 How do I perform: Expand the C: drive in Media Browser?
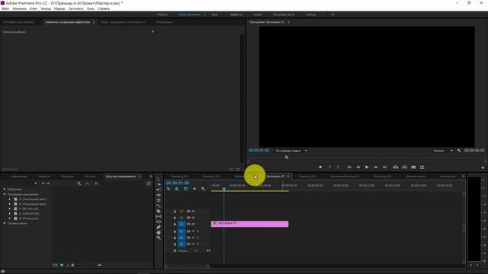pyautogui.click(x=10, y=199)
